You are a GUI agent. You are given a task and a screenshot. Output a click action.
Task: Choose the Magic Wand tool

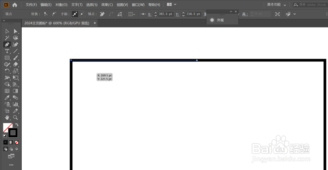[x=7, y=38]
